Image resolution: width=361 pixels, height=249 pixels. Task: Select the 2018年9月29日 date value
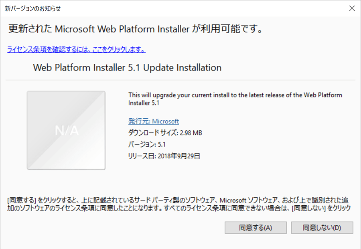point(179,156)
